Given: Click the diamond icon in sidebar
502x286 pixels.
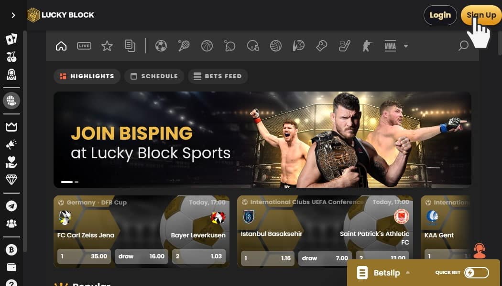Looking at the screenshot, I should coord(11,179).
